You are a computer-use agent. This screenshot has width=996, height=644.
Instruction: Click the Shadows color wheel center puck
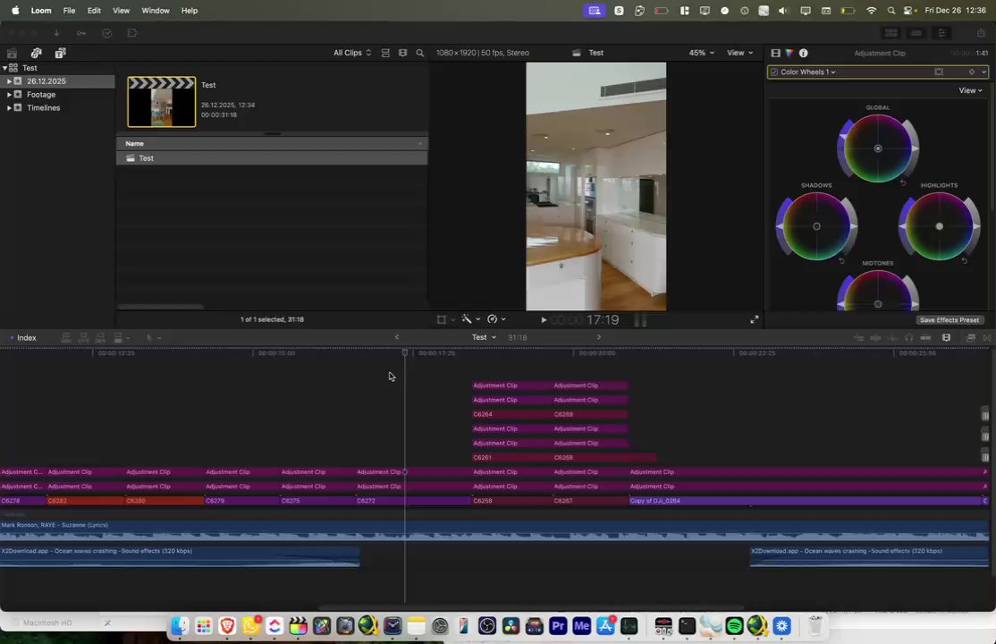[816, 226]
